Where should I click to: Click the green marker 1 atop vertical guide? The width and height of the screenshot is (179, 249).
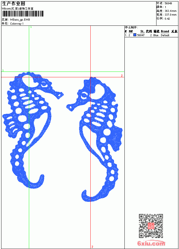point(31,27)
